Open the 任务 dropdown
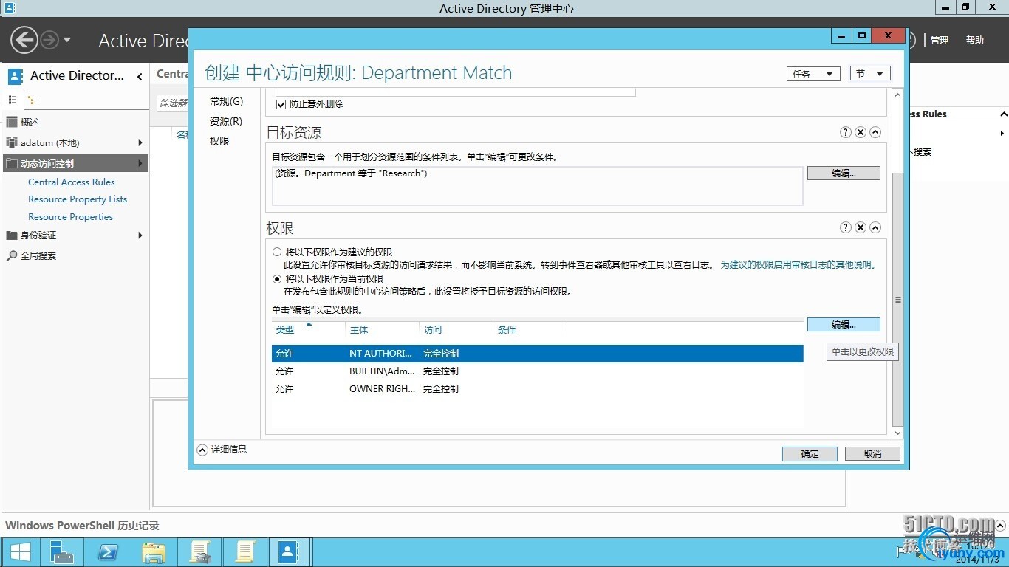1009x567 pixels. click(813, 74)
